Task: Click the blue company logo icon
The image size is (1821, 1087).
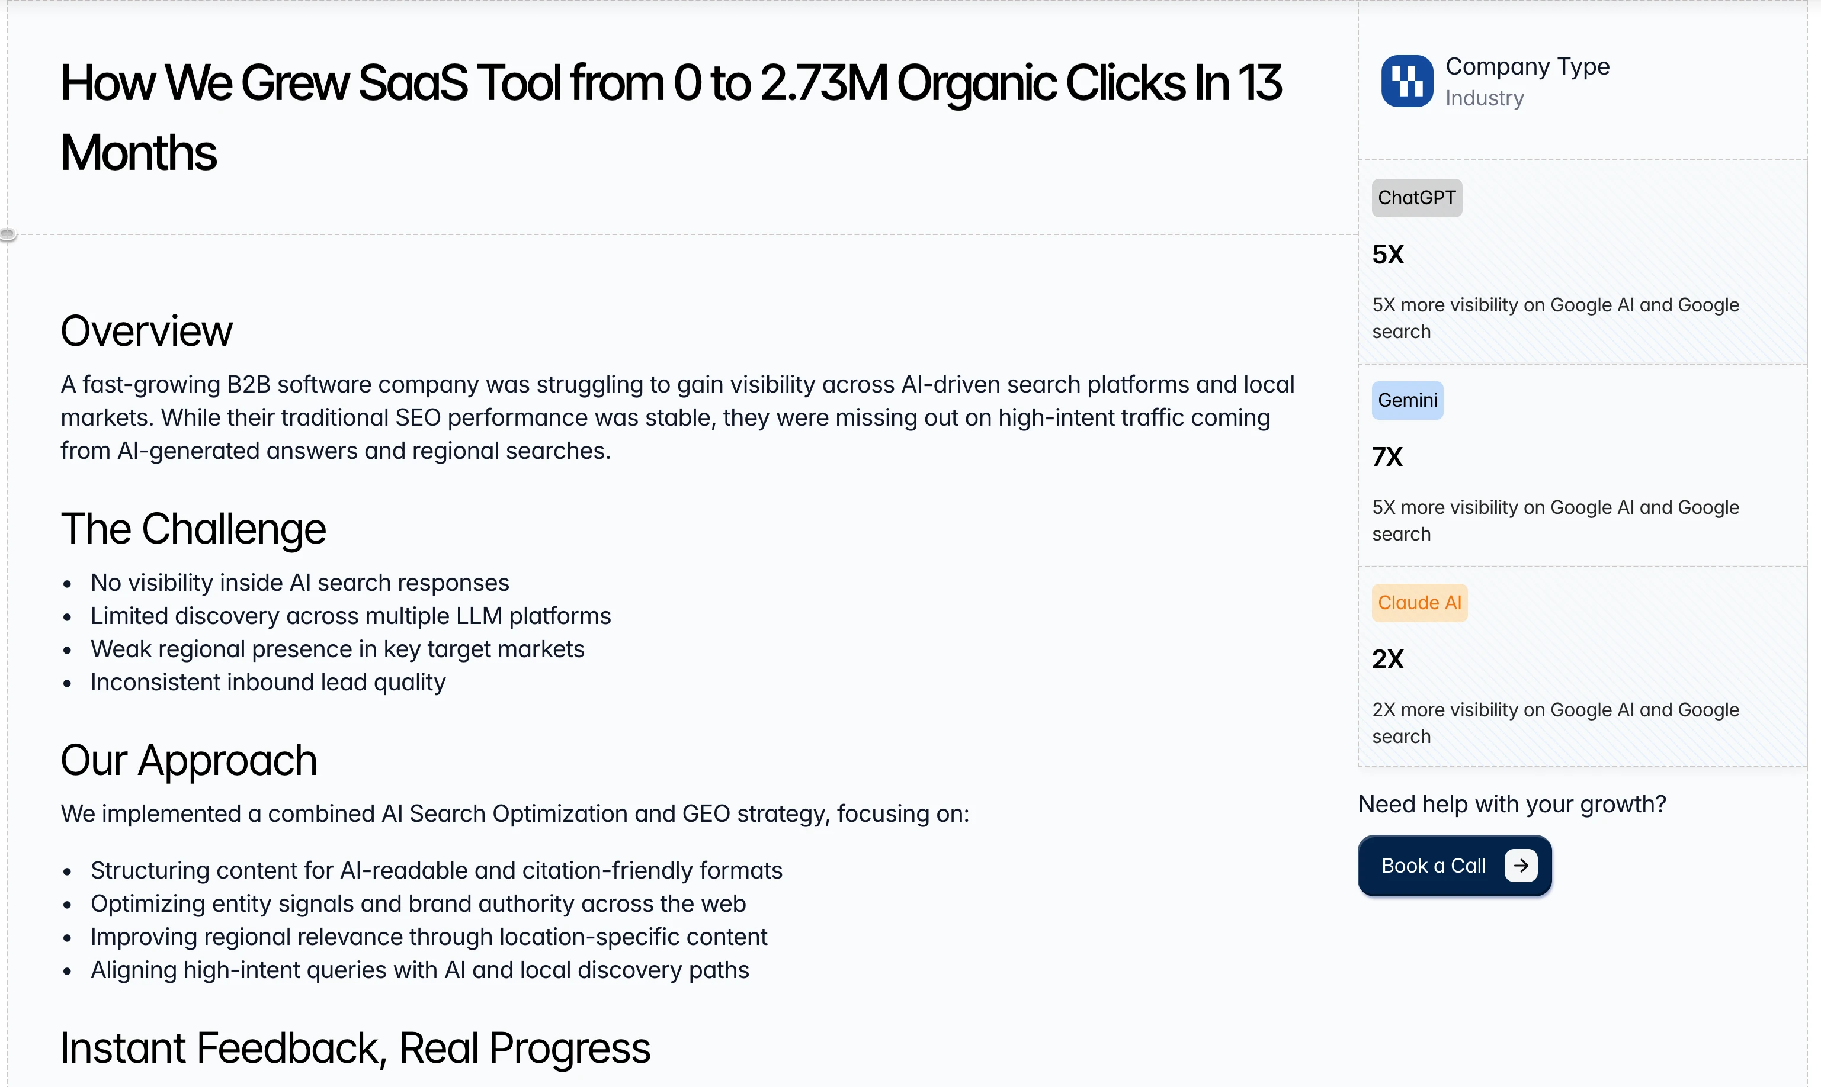Action: coord(1406,81)
